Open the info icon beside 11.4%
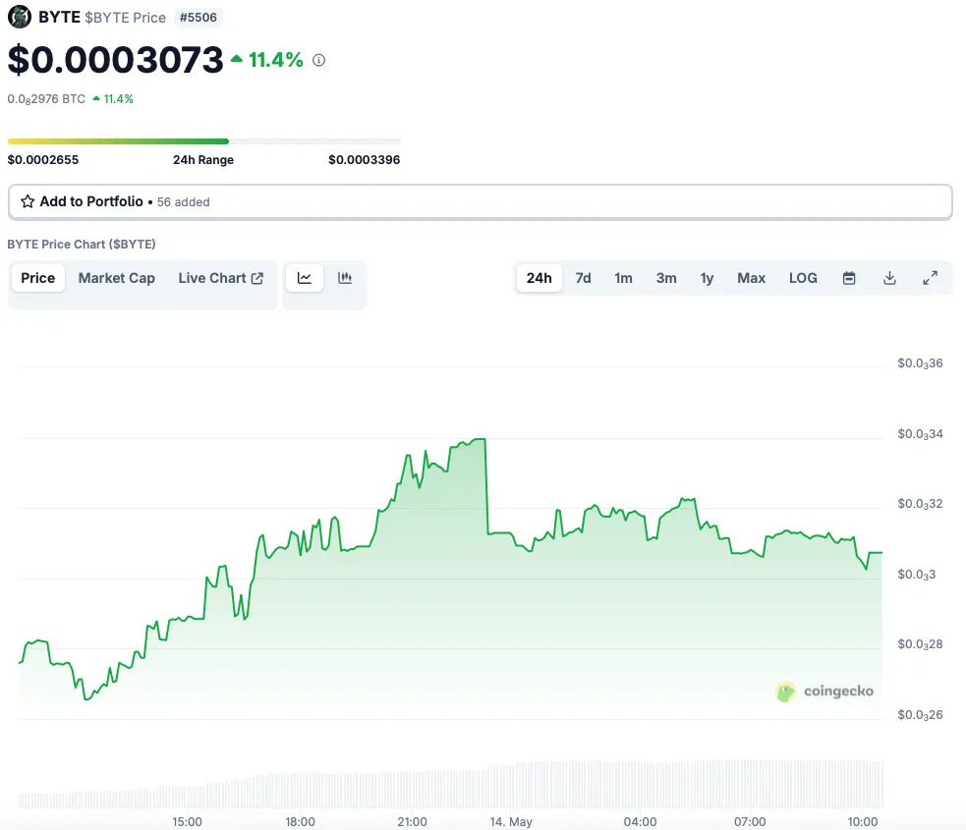The height and width of the screenshot is (830, 966). click(x=318, y=60)
